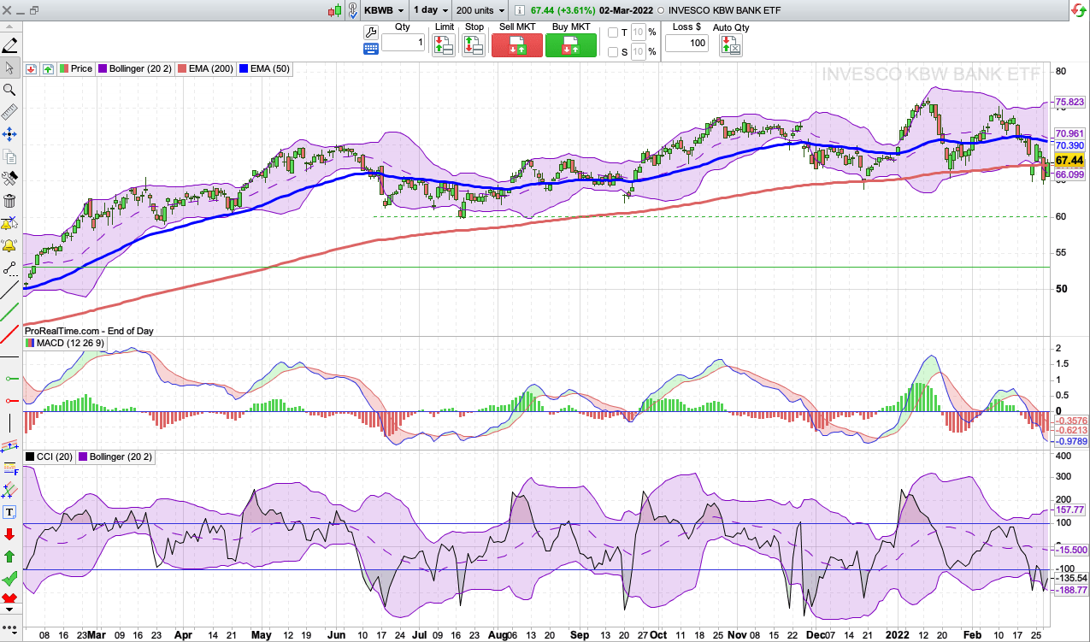
Task: Select the green checkmark drawing tool
Action: tap(9, 579)
